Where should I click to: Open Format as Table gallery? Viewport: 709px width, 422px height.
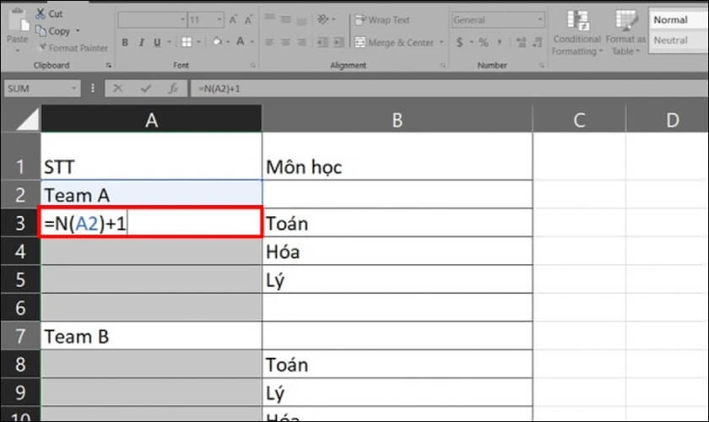pos(625,33)
